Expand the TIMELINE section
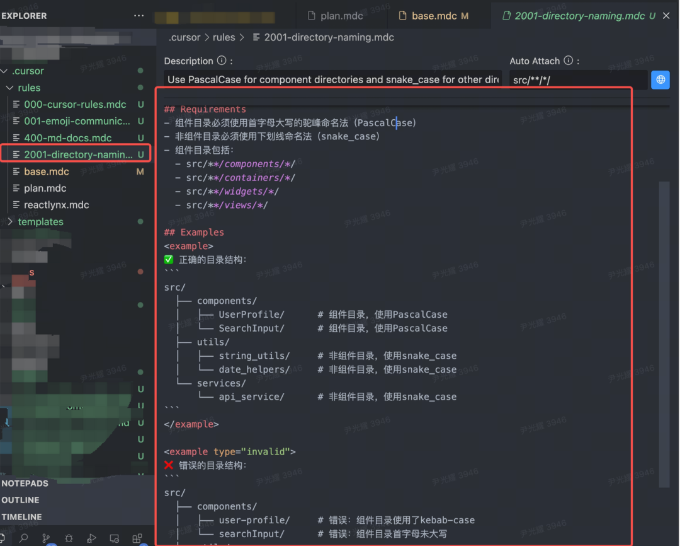Image resolution: width=680 pixels, height=546 pixels. click(21, 517)
